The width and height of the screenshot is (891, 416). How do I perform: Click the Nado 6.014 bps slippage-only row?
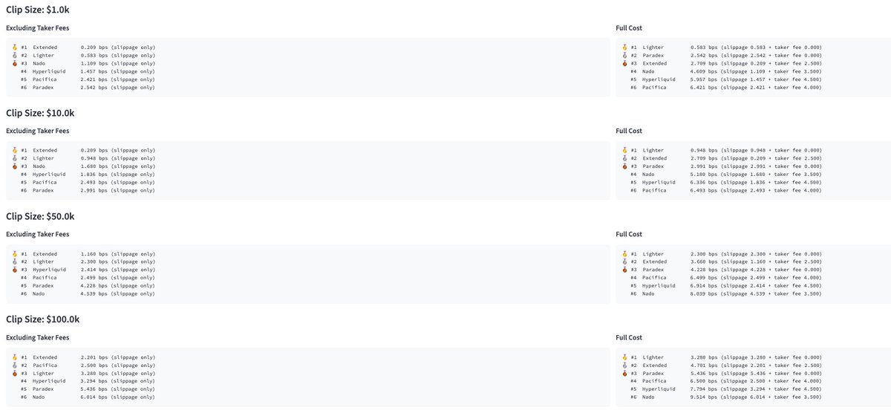tap(88, 397)
